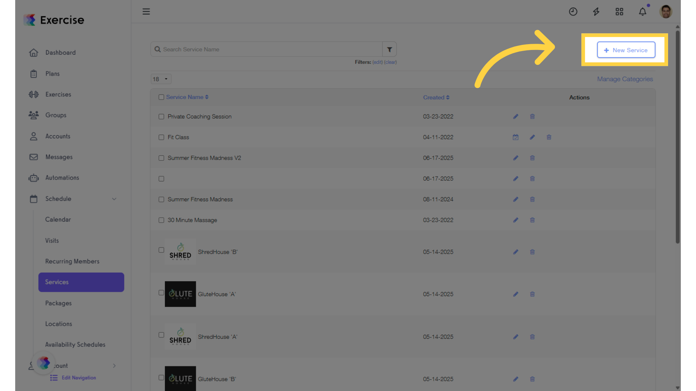Delete 30 Minute Massage with trash icon
The image size is (696, 391).
pos(532,220)
